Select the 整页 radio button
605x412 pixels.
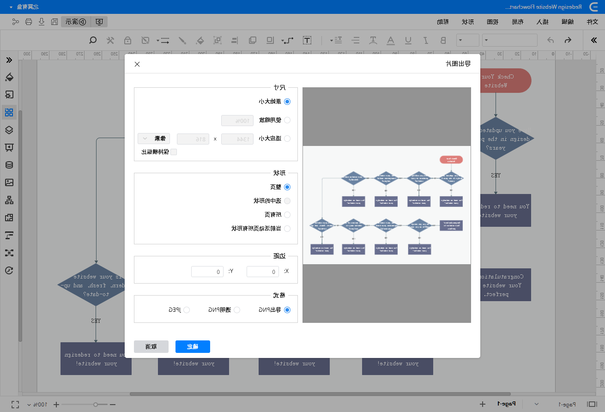(x=287, y=187)
